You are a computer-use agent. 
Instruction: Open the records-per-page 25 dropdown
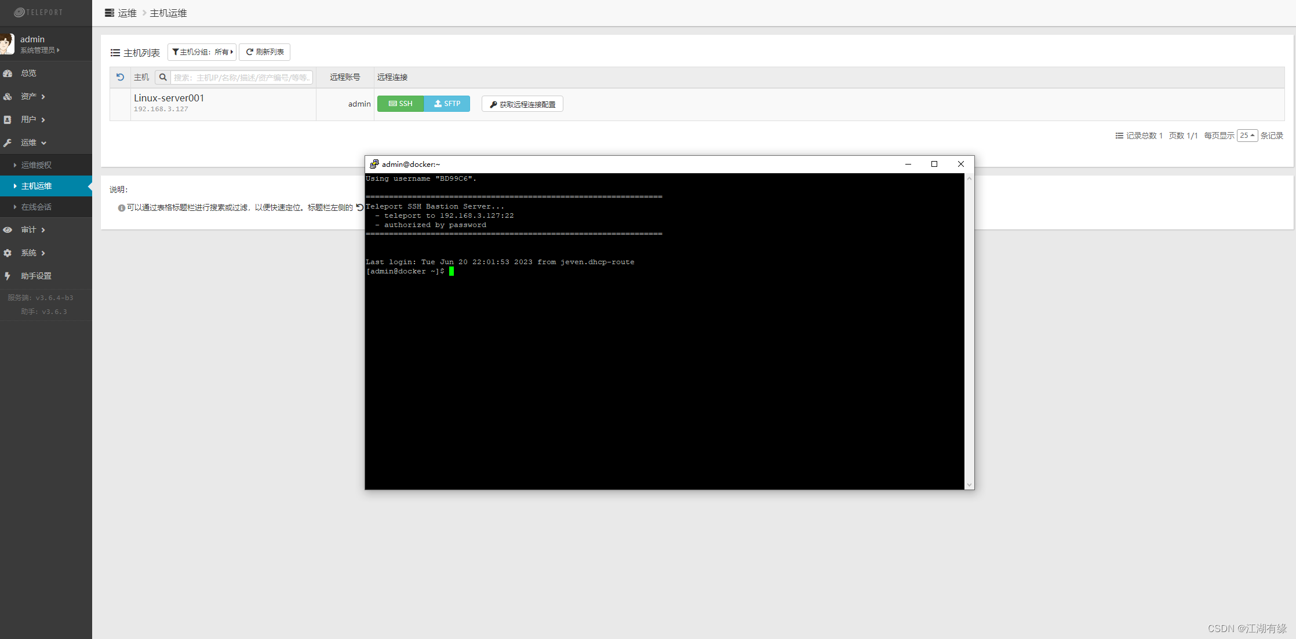(x=1247, y=136)
